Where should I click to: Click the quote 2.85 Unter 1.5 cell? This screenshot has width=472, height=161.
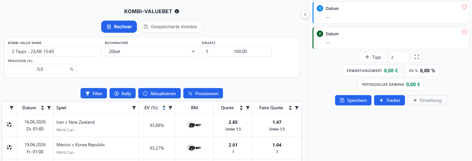[233, 125]
